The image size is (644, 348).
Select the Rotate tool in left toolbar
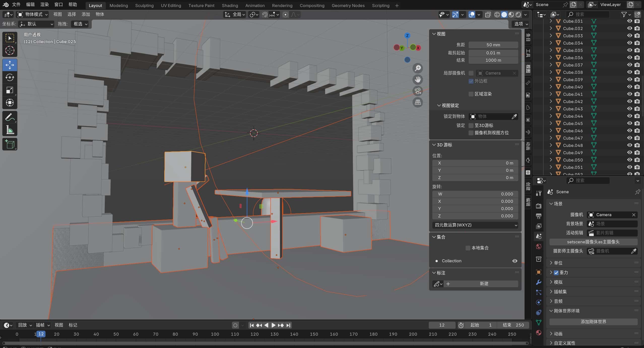[x=10, y=77]
